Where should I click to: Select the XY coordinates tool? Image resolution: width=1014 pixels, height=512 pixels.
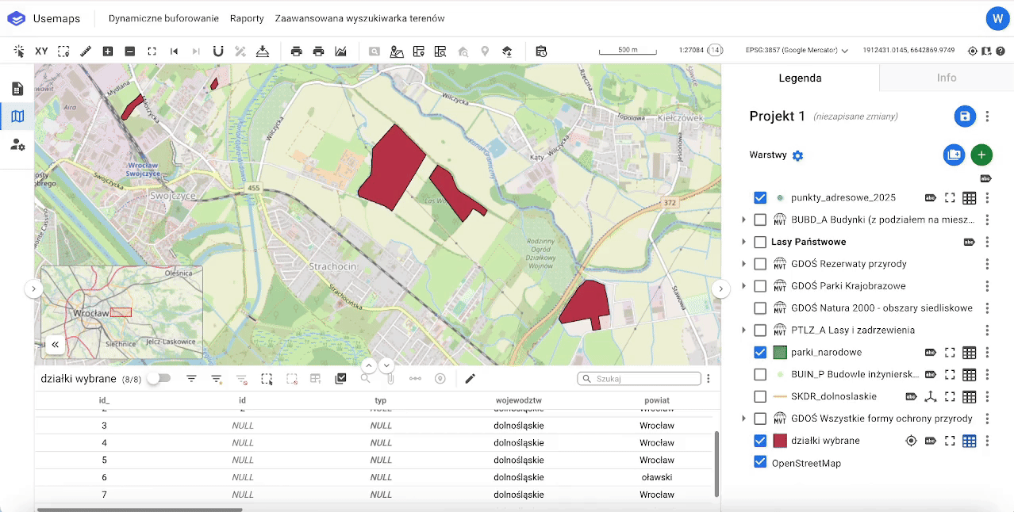(x=41, y=52)
